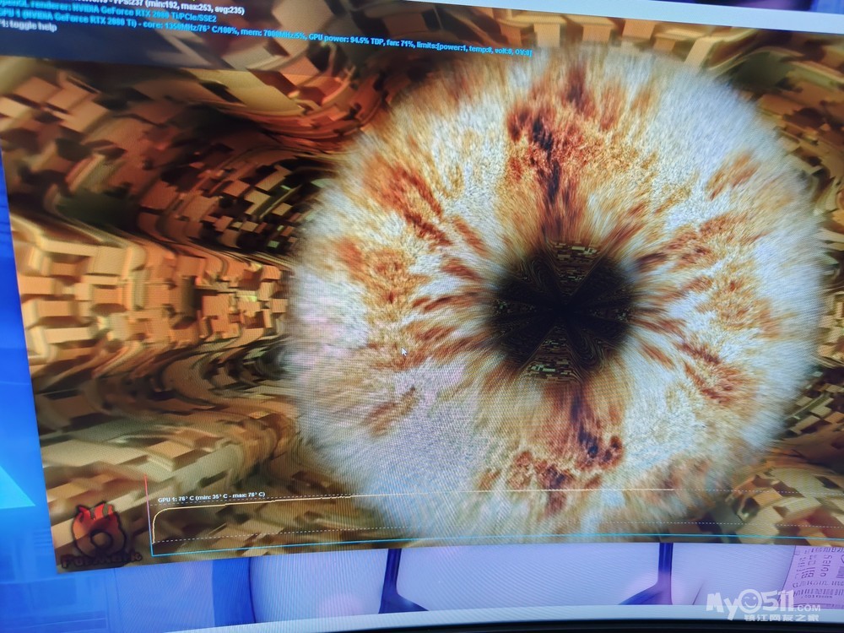
Task: Click the fan 71% reading
Action: (398, 41)
